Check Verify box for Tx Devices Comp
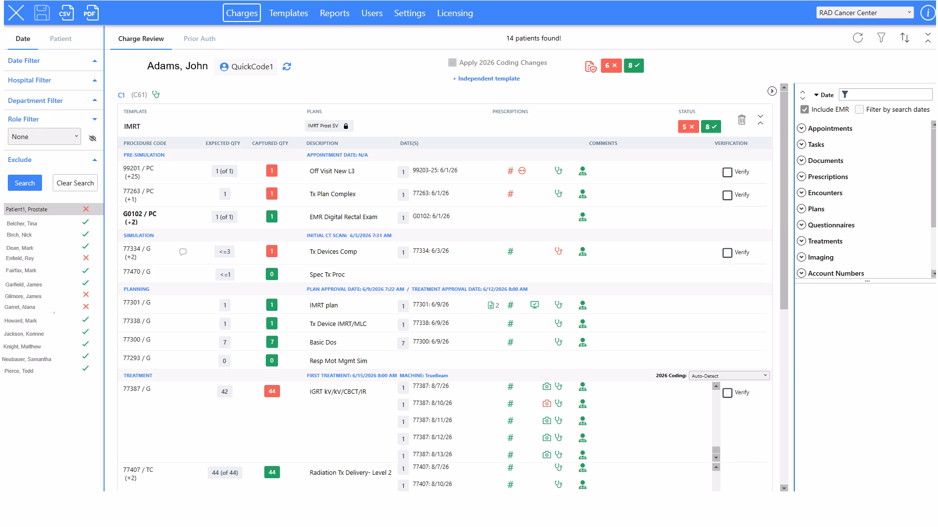This screenshot has width=938, height=527. (727, 253)
